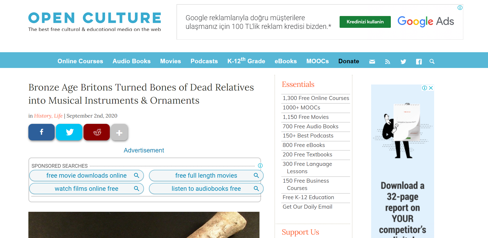488x238 pixels.
Task: Open 1,300 Free Online Courses link
Action: (x=316, y=98)
